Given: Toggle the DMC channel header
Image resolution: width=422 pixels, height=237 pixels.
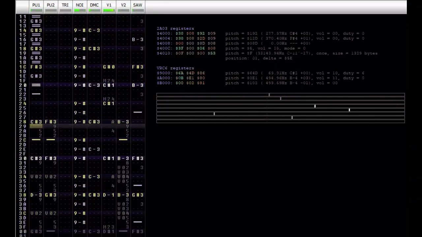Looking at the screenshot, I should (x=94, y=7).
